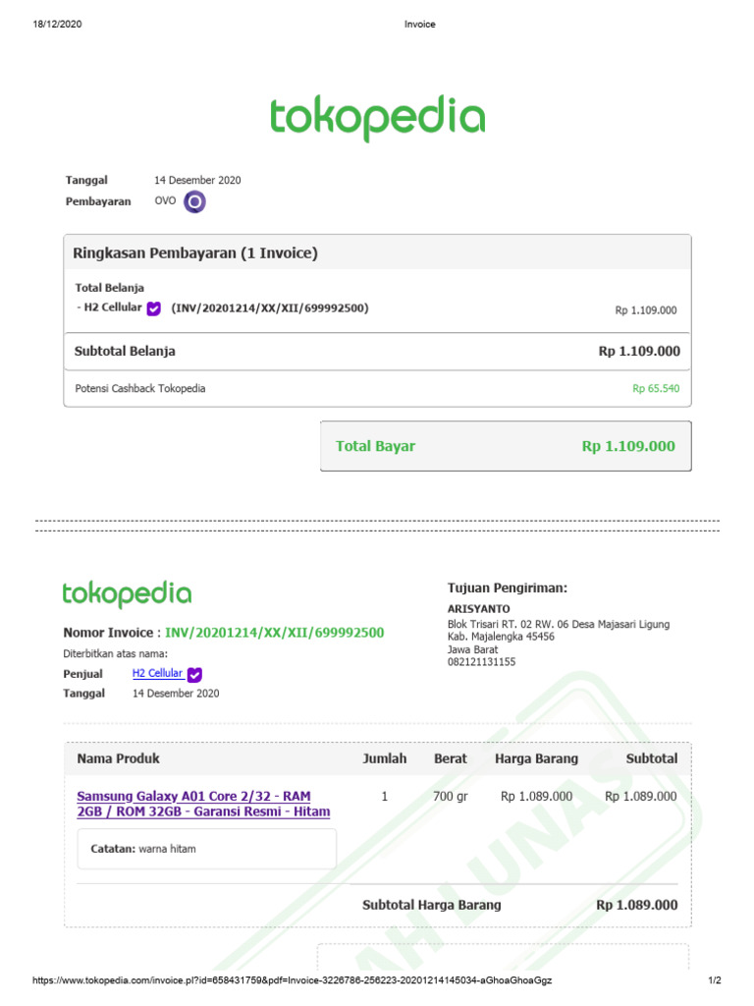Click the green invoice number INV/20201214/XX/XII/699992500
The height and width of the screenshot is (1006, 754).
[x=274, y=633]
